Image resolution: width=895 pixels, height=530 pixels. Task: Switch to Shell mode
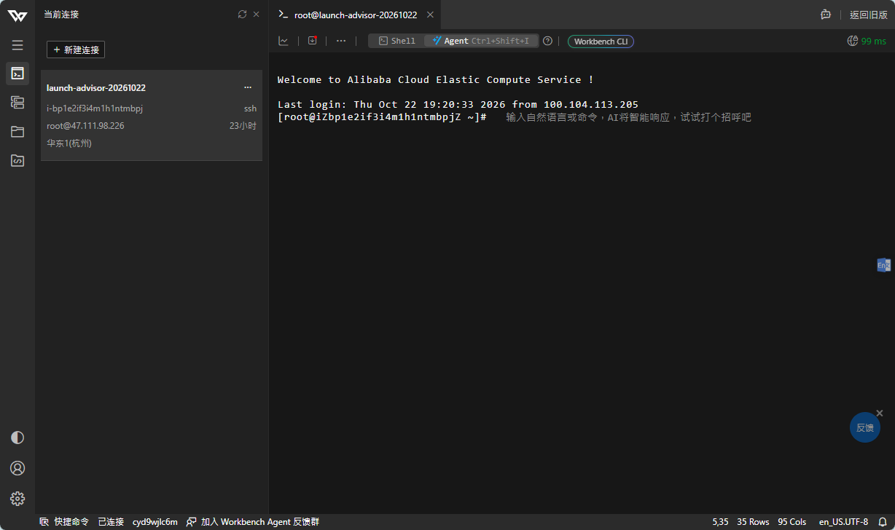pos(396,41)
